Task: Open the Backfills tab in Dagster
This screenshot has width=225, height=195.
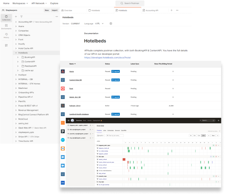Action: [124, 130]
